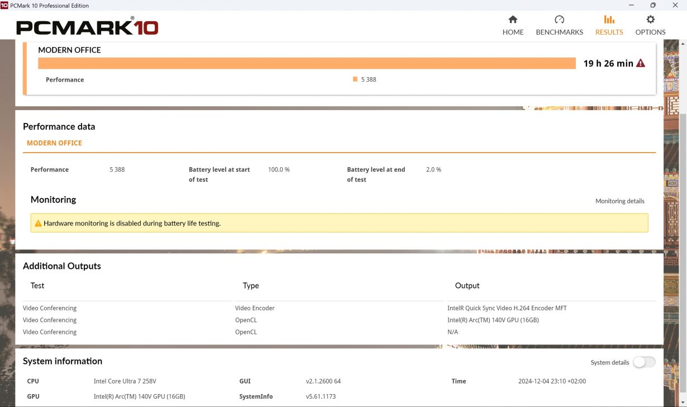The width and height of the screenshot is (687, 407).
Task: Click the Type column header
Action: click(251, 286)
